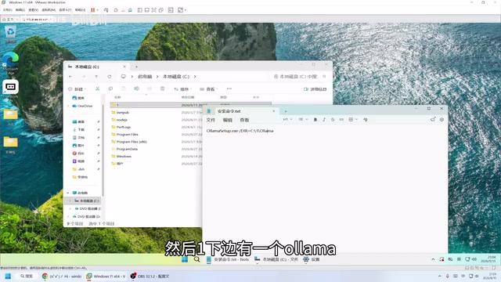Image resolution: width=501 pixels, height=282 pixels.
Task: Toggle bold formatting in Notepad
Action: click(x=315, y=119)
